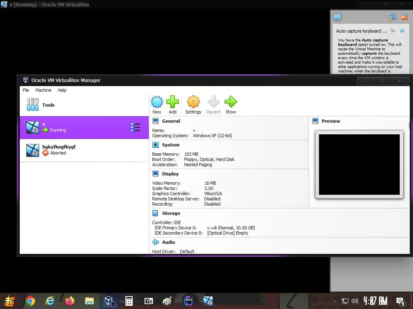Open the Help menu
The width and height of the screenshot is (413, 309).
click(62, 90)
